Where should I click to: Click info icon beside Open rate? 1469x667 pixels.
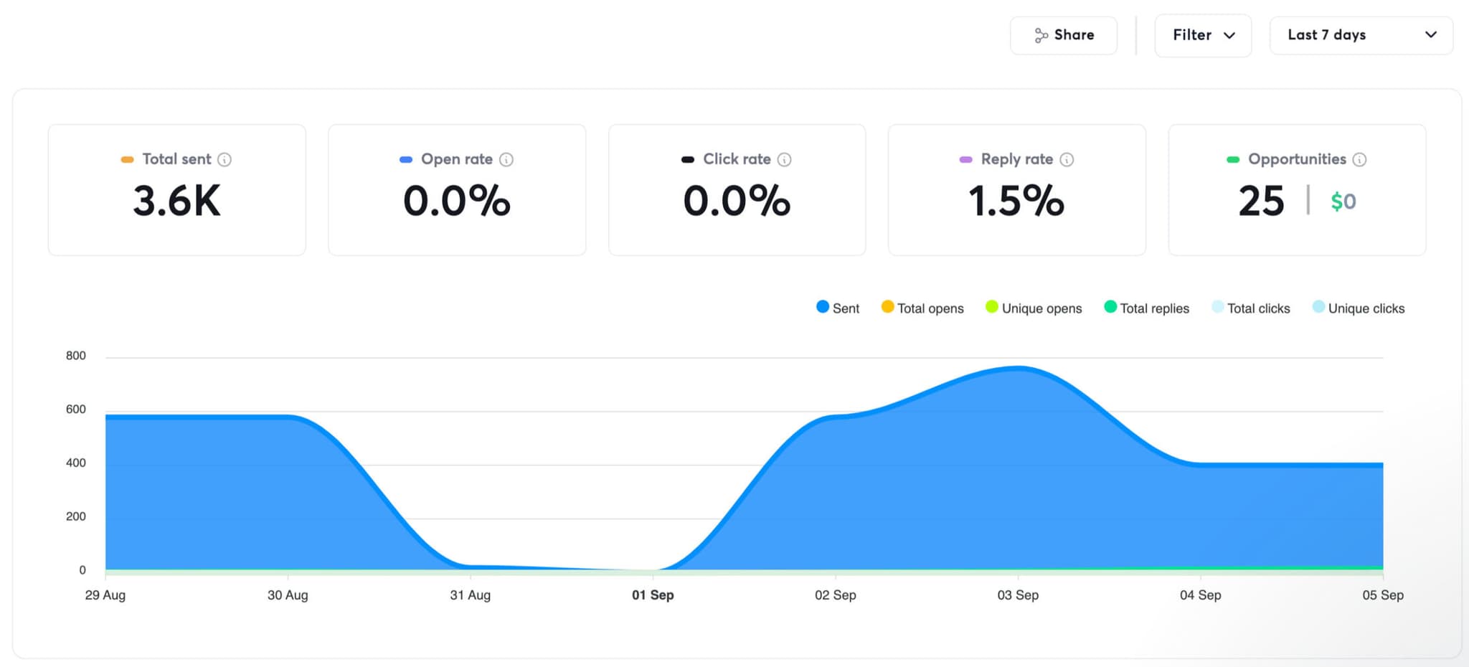click(x=506, y=159)
